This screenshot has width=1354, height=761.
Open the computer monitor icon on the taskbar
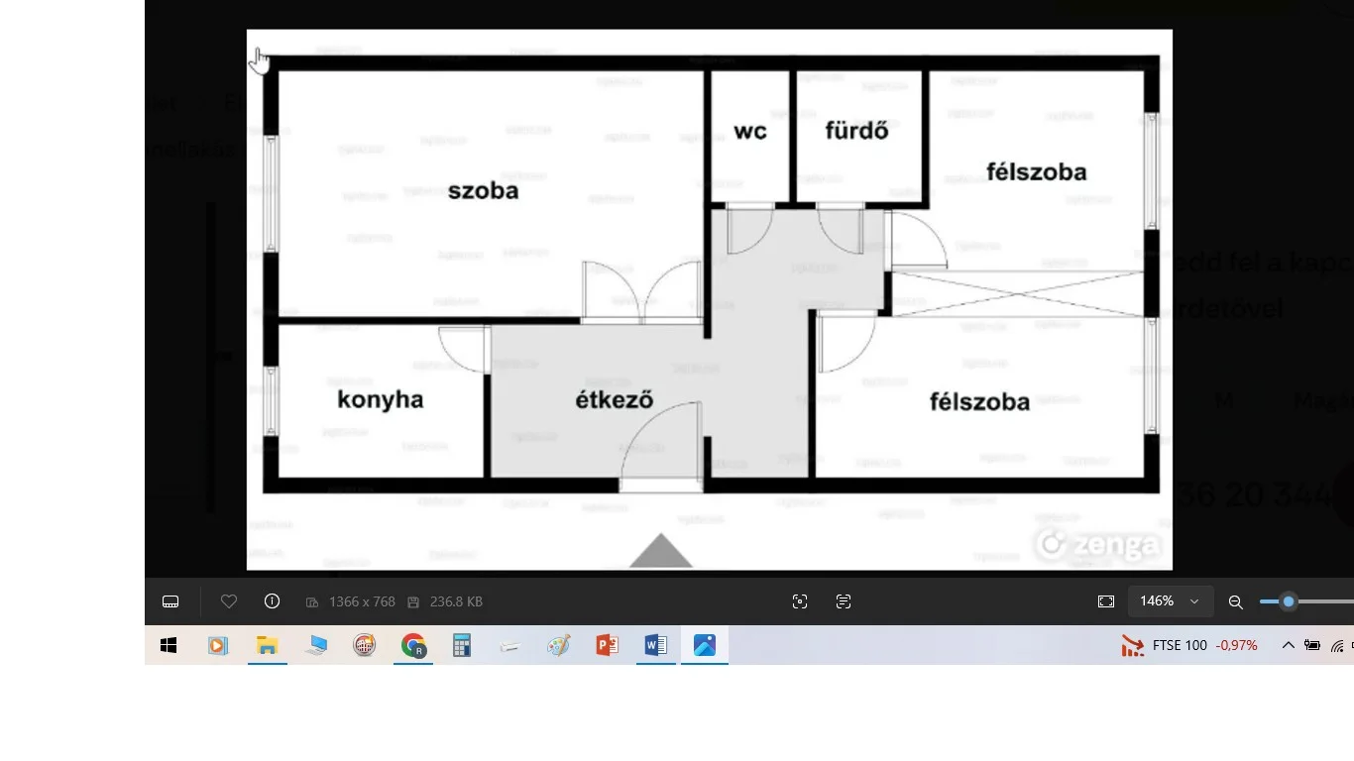[316, 645]
